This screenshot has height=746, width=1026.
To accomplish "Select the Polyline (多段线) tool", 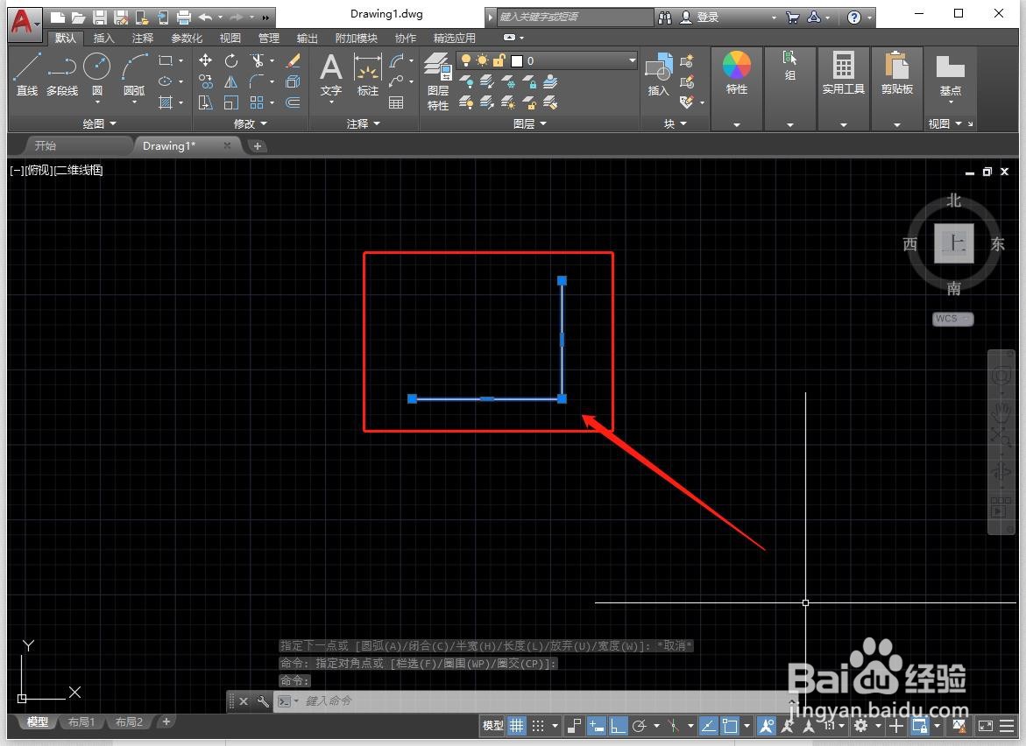I will (62, 74).
